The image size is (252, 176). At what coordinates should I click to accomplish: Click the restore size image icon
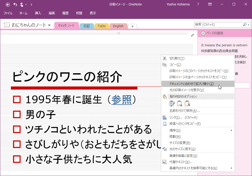coord(164,149)
